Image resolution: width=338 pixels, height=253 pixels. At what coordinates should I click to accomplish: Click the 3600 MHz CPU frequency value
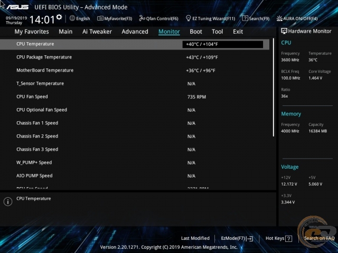tap(290, 60)
